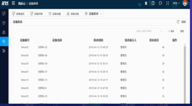The height and width of the screenshot is (106, 192).
Task: Collapse the sidebar with hamburger icon
Action: (13, 3)
